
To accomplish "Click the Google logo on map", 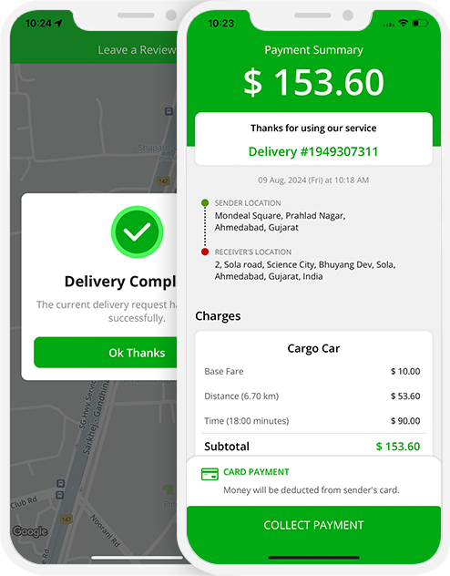I will click(x=30, y=531).
